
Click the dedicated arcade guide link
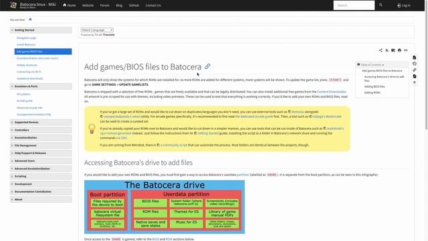(254, 116)
